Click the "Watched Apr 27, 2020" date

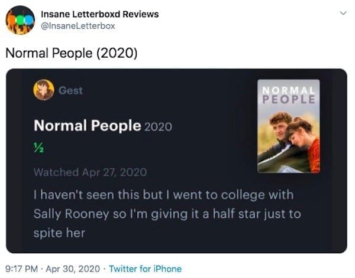pyautogui.click(x=90, y=172)
